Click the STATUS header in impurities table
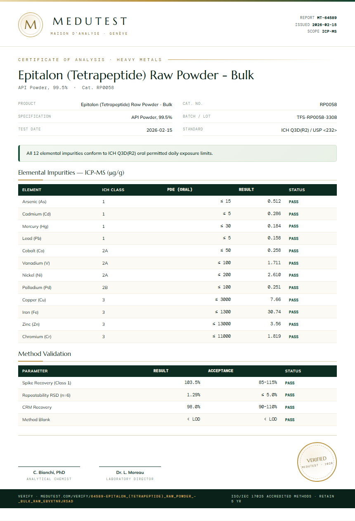The image size is (355, 521). click(297, 190)
